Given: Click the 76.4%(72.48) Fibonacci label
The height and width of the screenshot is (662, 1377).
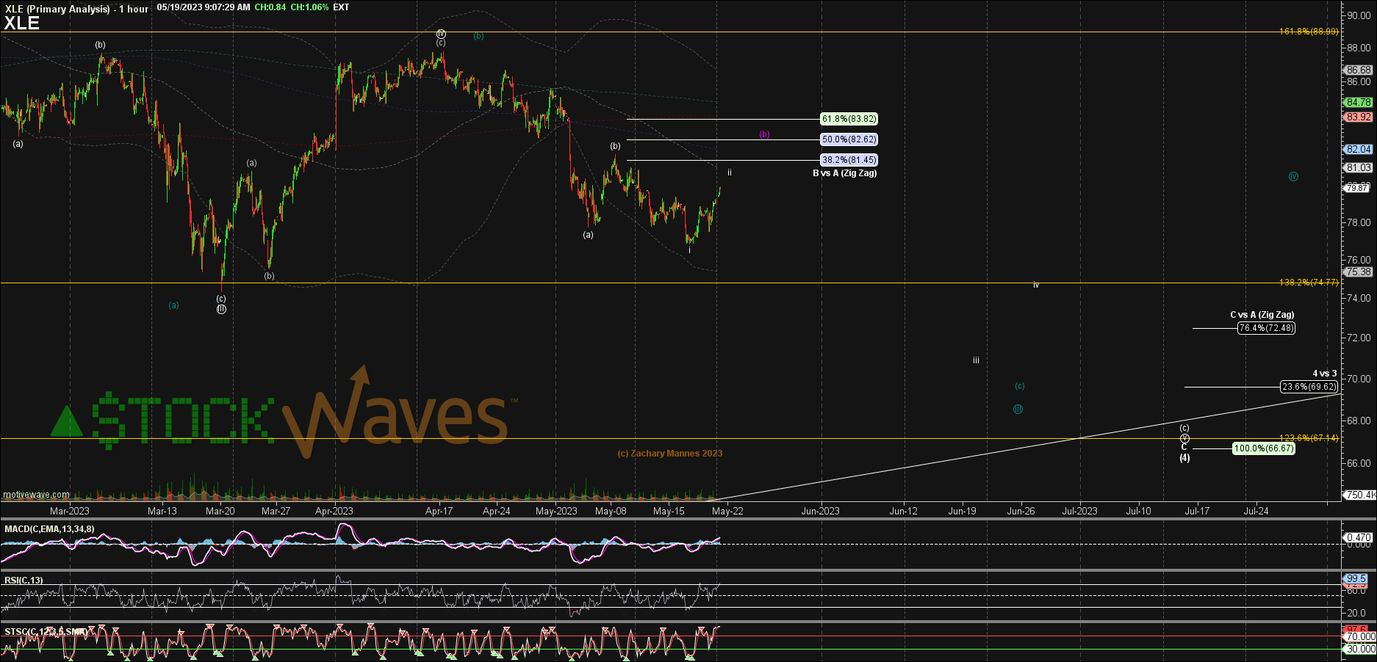Looking at the screenshot, I should [1266, 328].
